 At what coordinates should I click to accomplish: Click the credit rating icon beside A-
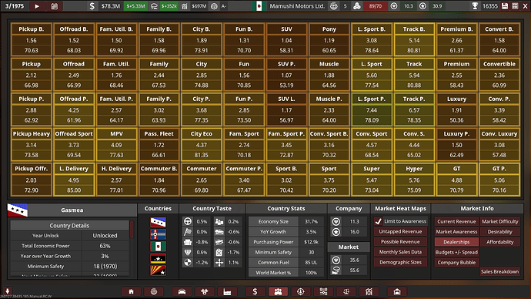tap(214, 6)
